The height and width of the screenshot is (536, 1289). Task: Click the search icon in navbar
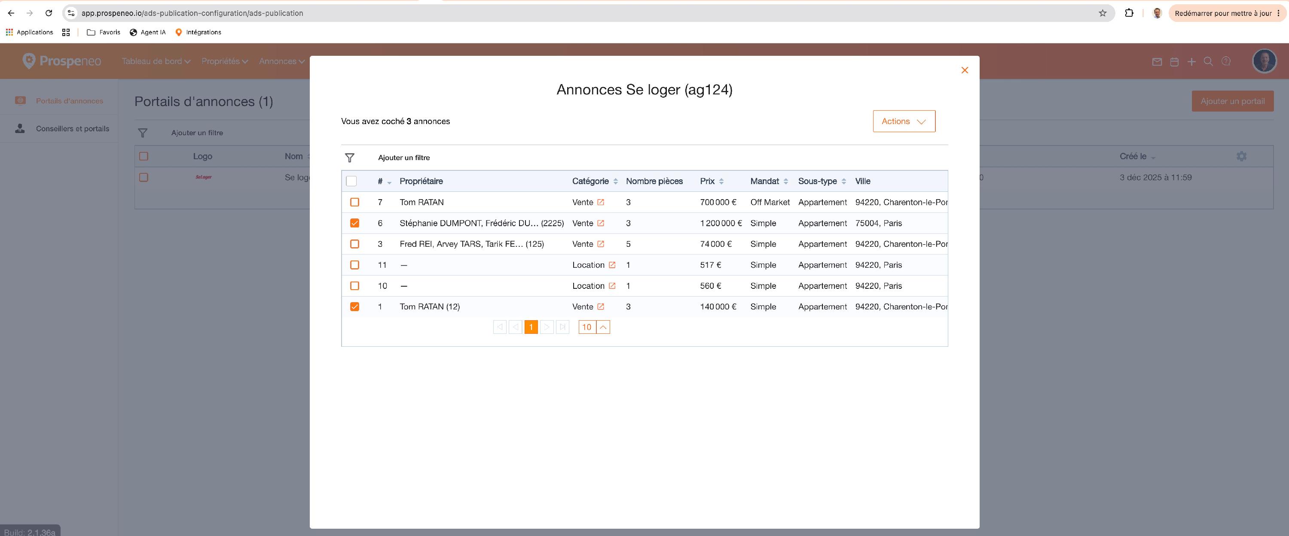pyautogui.click(x=1208, y=61)
